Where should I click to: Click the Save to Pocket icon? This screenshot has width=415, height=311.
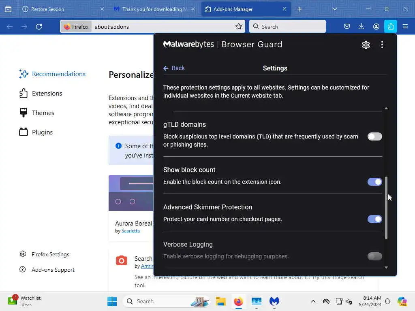[347, 26]
